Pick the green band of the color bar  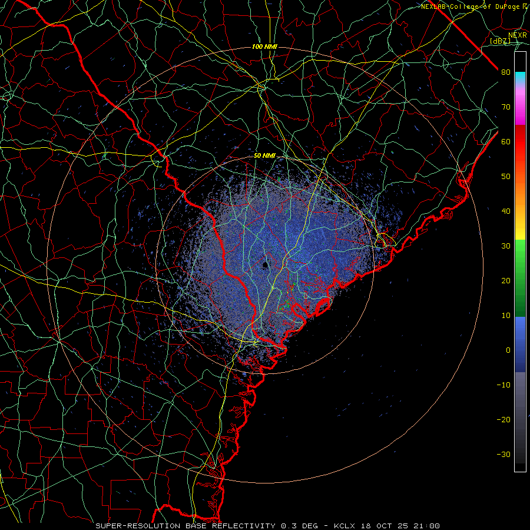(520, 278)
